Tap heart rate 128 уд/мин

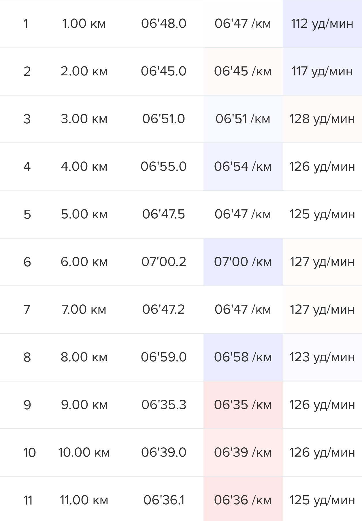coord(322,119)
